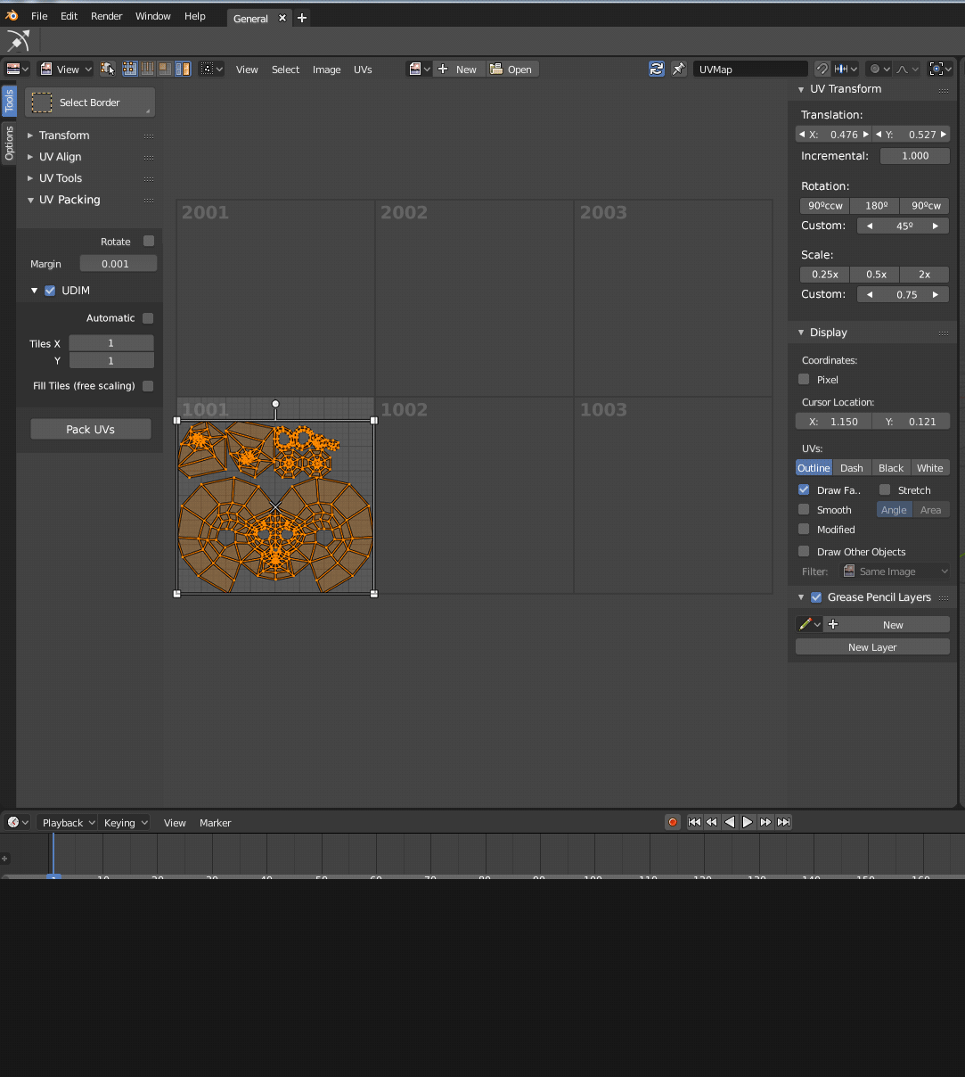Open the editor type dropdown
The height and width of the screenshot is (1077, 965).
coord(18,69)
